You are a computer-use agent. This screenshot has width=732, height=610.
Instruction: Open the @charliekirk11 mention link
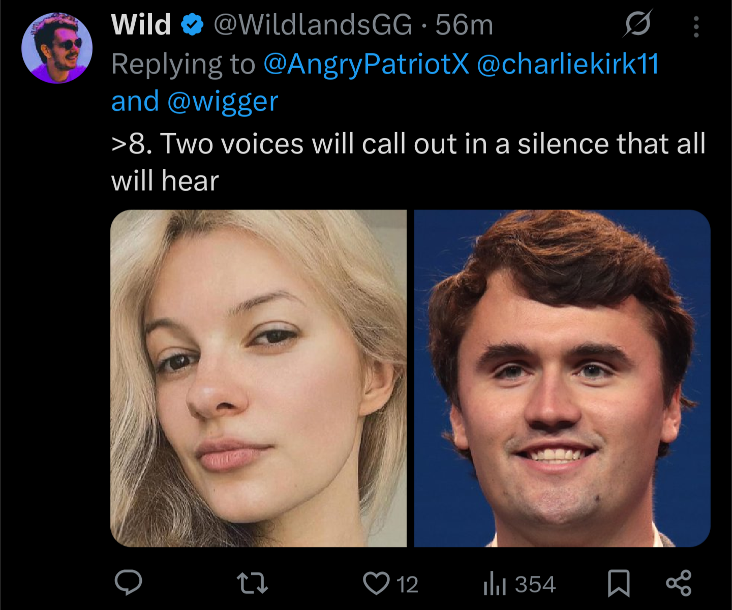[567, 64]
